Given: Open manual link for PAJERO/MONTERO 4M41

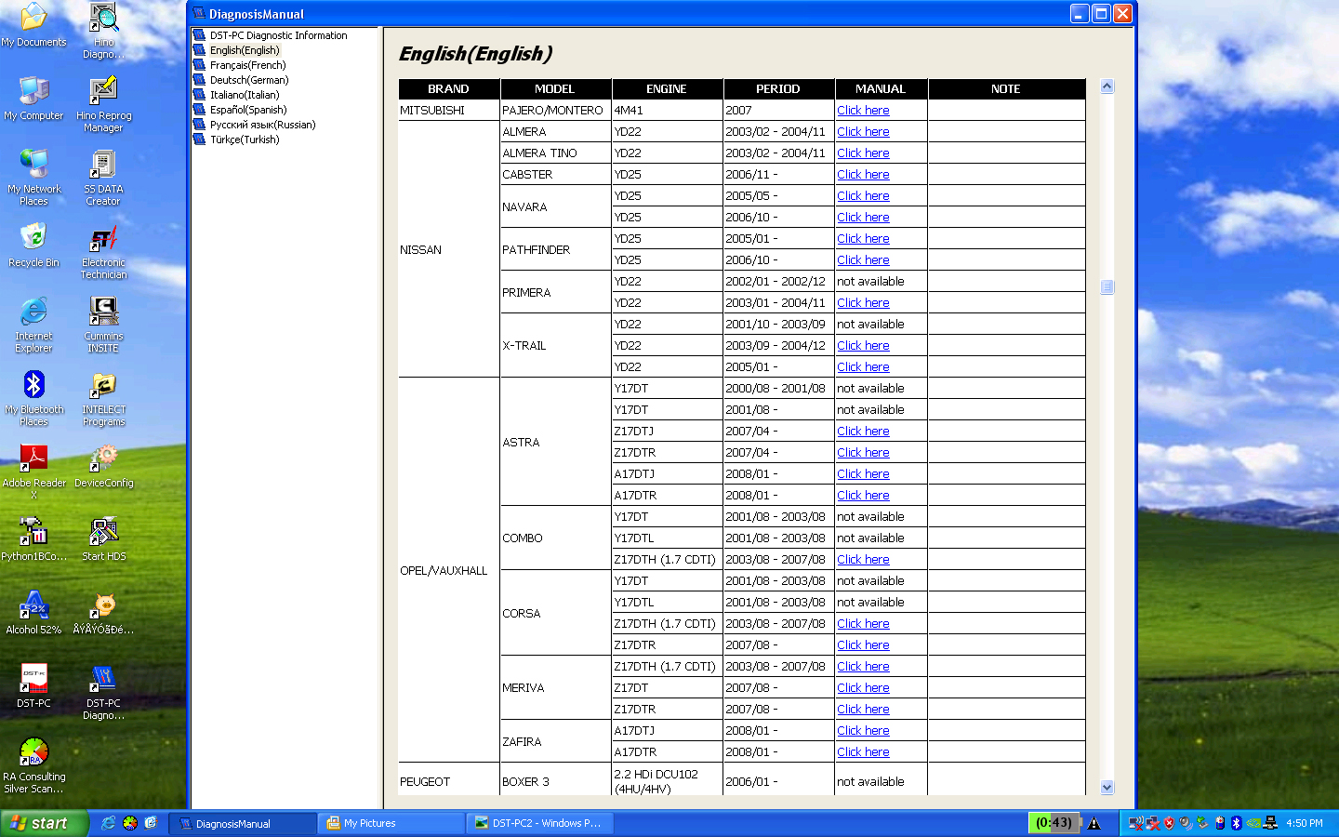Looking at the screenshot, I should (863, 110).
